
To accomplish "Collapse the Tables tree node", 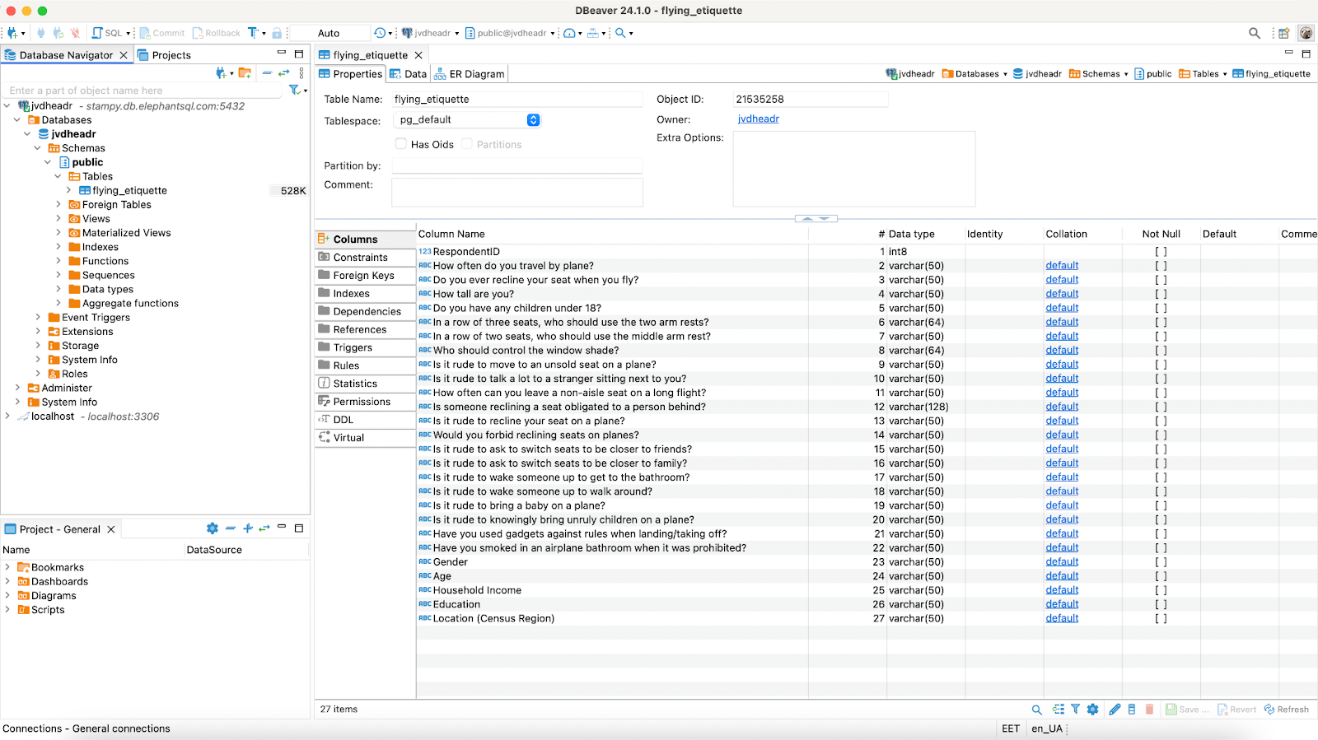I will click(58, 176).
